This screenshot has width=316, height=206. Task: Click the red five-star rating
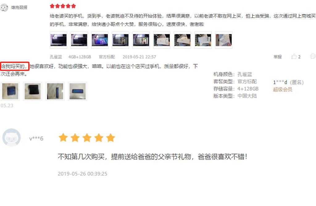(x=63, y=6)
